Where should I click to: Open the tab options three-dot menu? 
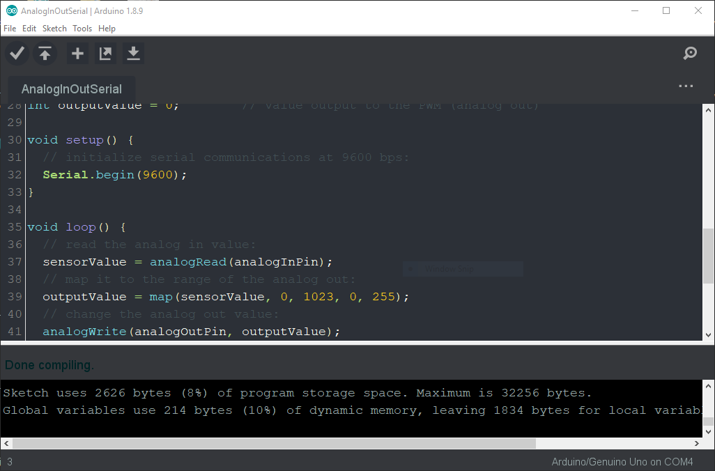686,86
